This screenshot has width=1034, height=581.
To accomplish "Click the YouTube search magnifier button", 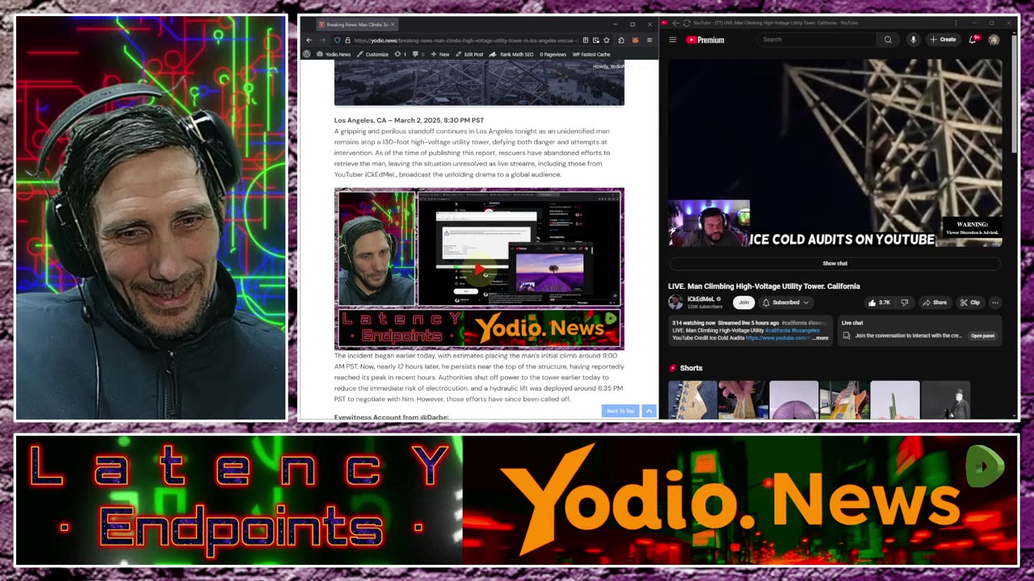I will (888, 40).
